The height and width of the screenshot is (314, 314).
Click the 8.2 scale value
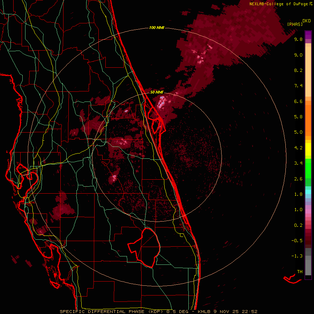(298, 70)
